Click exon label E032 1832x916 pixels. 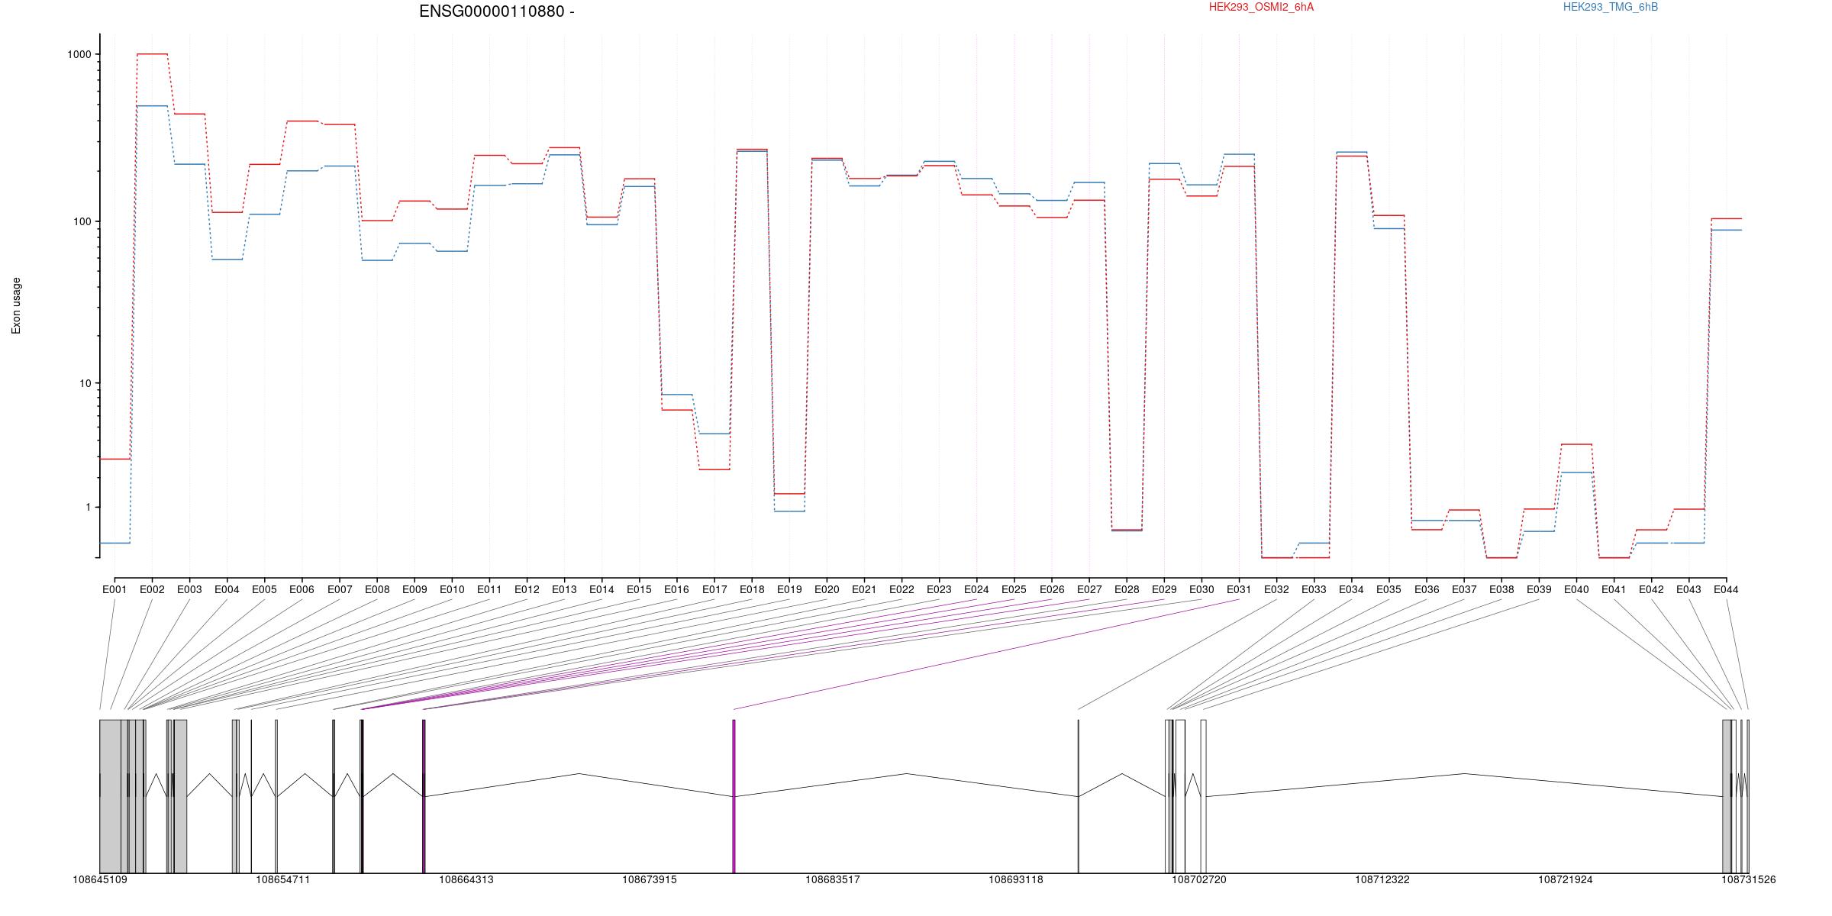(x=1276, y=589)
